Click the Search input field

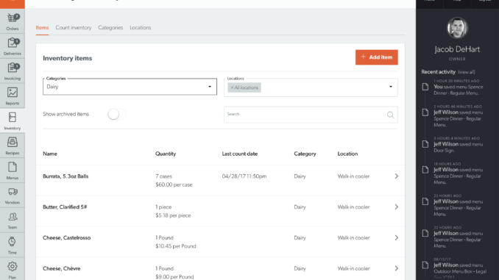point(311,115)
